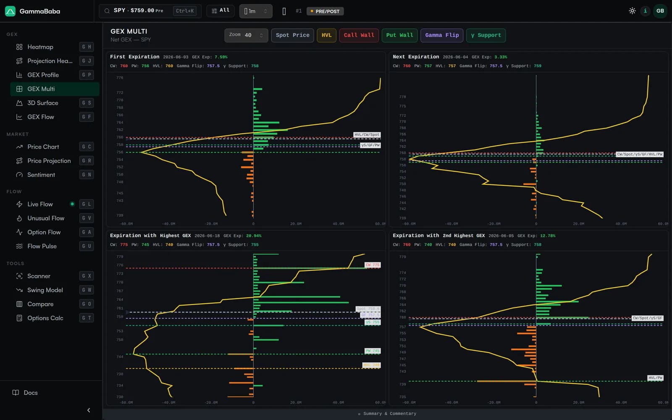Click the Live Flow green status dot
Screen dimensions: 672x420
click(72, 204)
